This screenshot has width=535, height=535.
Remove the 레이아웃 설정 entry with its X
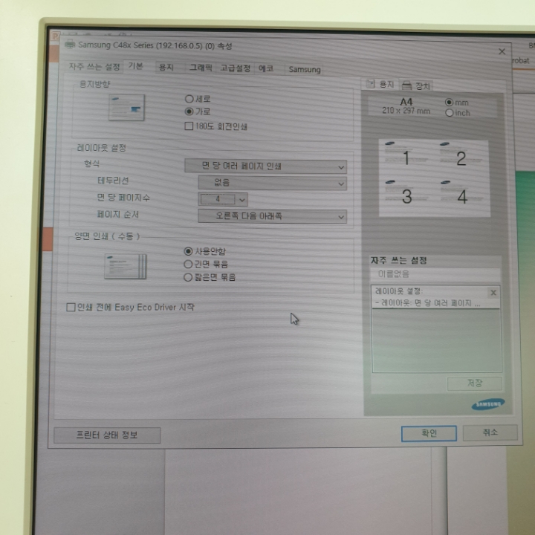pyautogui.click(x=493, y=293)
